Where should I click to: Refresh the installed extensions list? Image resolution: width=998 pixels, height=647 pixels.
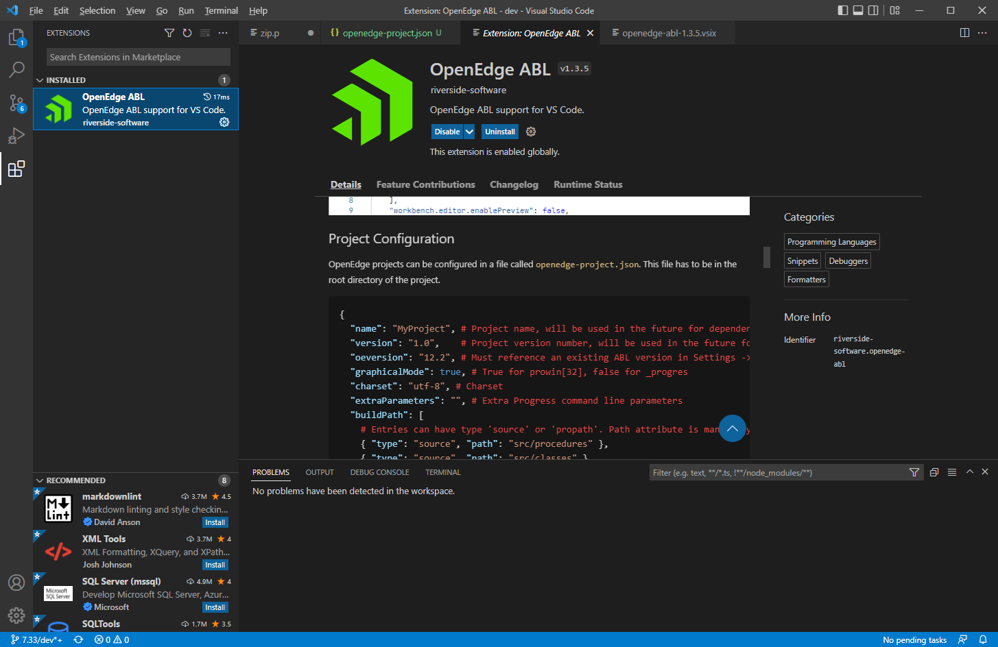click(x=187, y=32)
